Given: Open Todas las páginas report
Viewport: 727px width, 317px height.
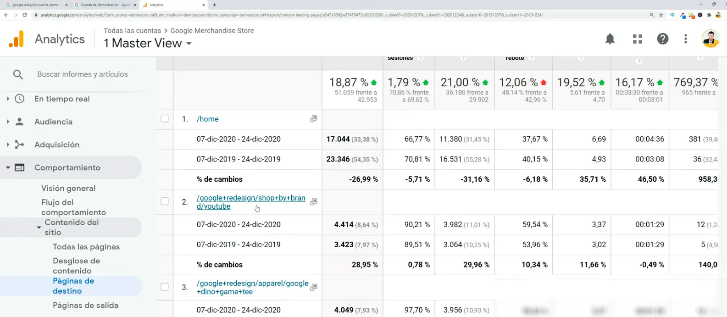Looking at the screenshot, I should (86, 247).
